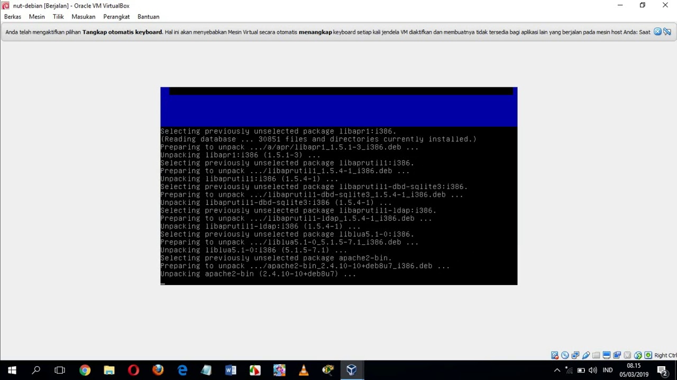Screen dimensions: 677x380
Task: Switch the IND input language
Action: 608,370
